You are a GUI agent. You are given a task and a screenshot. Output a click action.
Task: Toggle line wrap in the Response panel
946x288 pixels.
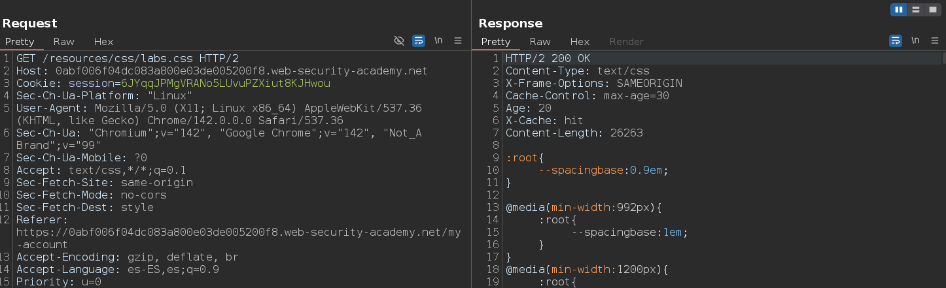tap(896, 40)
